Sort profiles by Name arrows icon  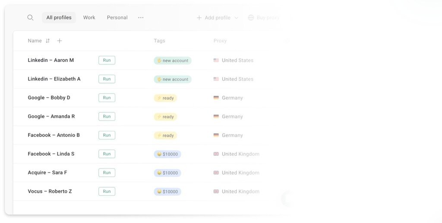(x=47, y=41)
